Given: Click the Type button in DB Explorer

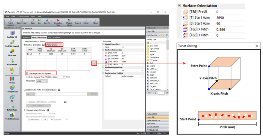Looking at the screenshot, I should tap(150, 93).
